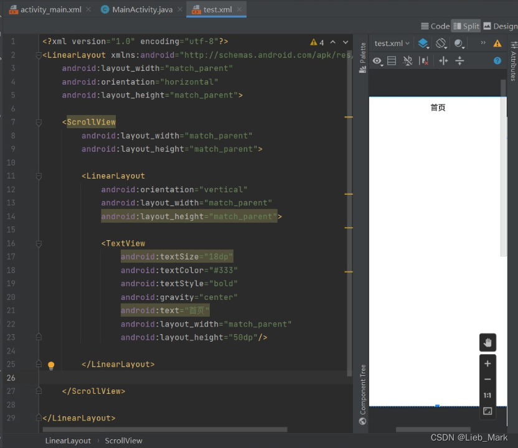Zoom out the layout preview

tap(487, 379)
